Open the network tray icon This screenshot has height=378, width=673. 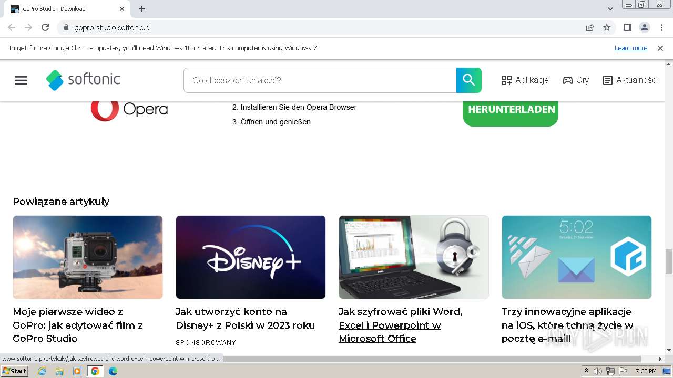tap(610, 371)
